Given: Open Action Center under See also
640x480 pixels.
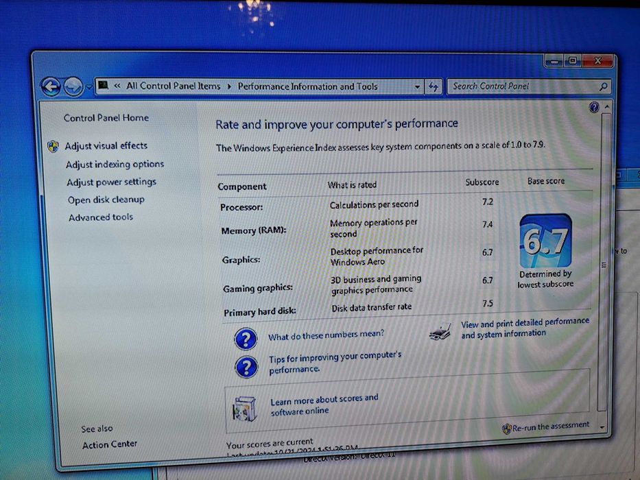Looking at the screenshot, I should click(x=109, y=444).
